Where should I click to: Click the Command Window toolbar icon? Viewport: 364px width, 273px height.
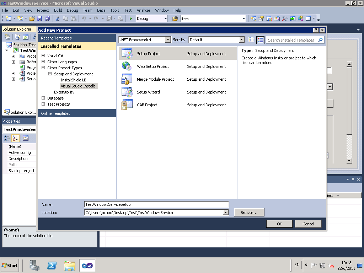(308, 18)
